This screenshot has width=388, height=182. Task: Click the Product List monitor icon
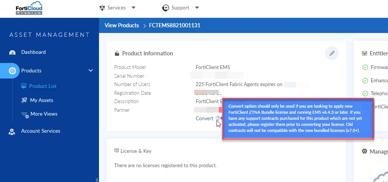point(24,86)
